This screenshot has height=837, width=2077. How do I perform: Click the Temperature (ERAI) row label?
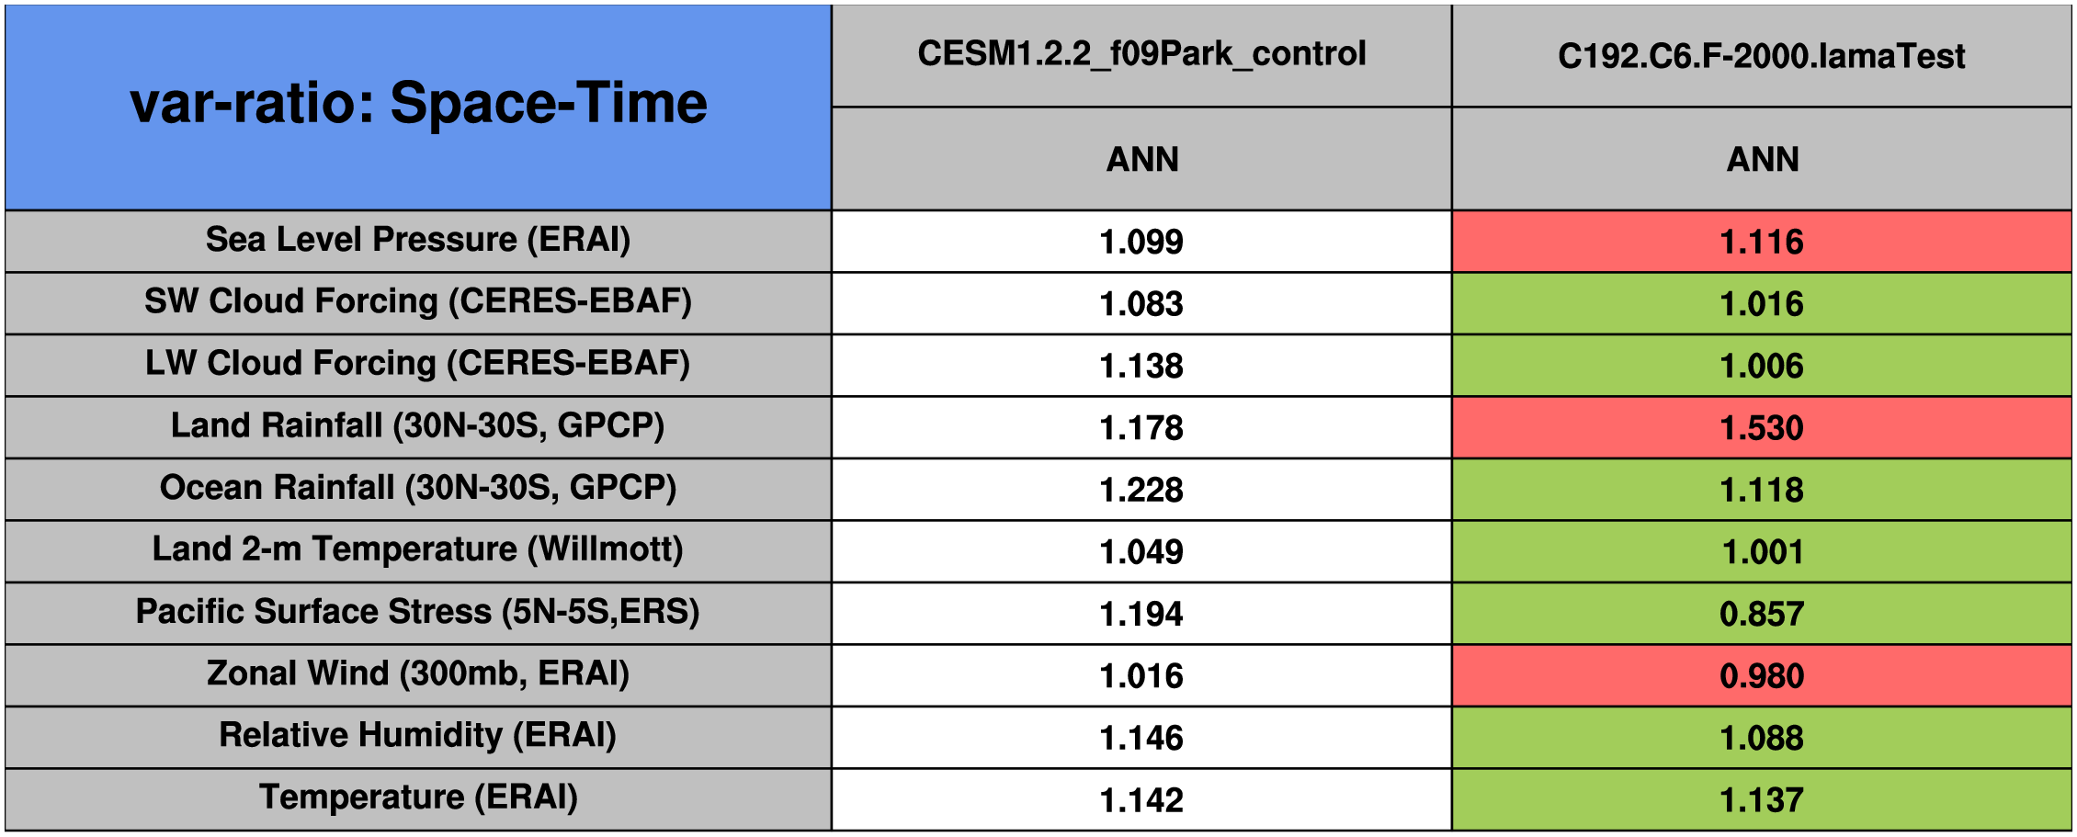418,797
